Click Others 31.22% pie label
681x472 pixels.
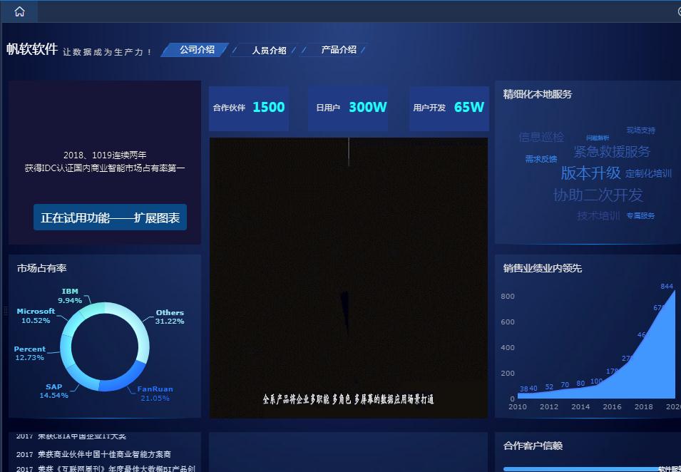[x=170, y=317]
